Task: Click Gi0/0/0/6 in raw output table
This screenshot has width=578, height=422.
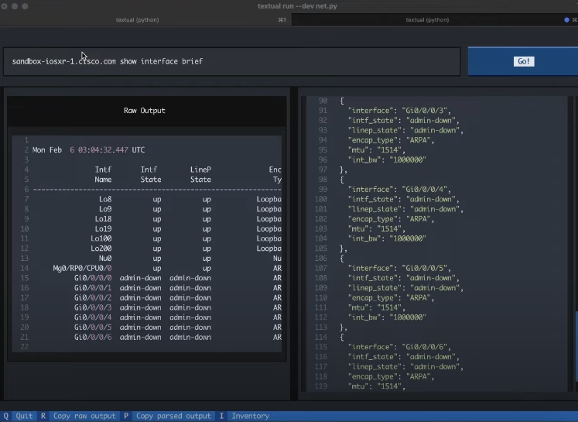Action: click(x=93, y=337)
